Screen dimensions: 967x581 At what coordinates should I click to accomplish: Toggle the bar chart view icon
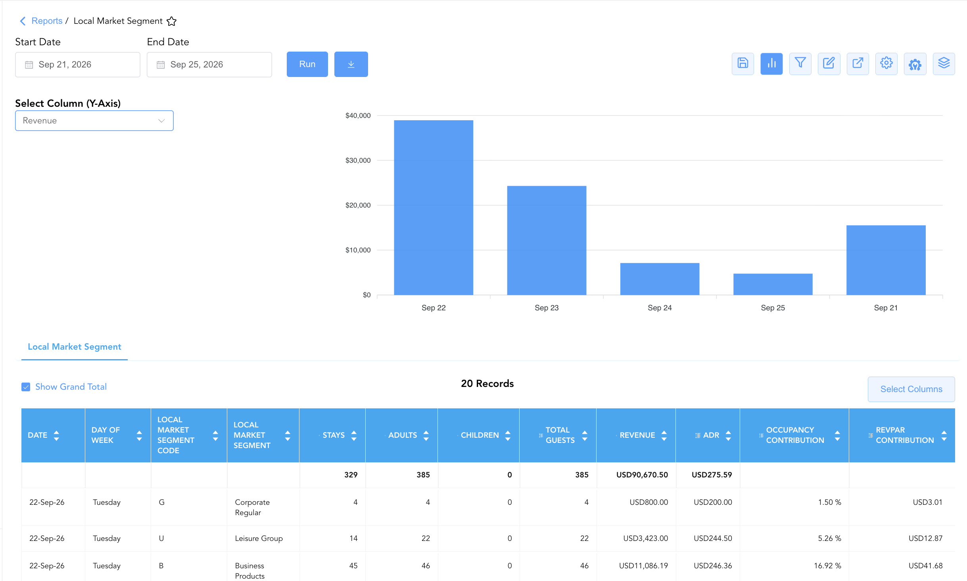tap(771, 63)
